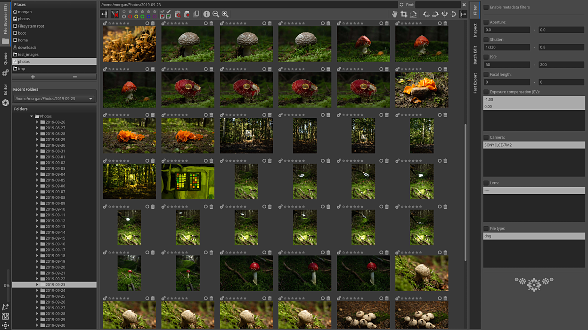Click the plus button to add a place
The height and width of the screenshot is (330, 588).
[33, 77]
